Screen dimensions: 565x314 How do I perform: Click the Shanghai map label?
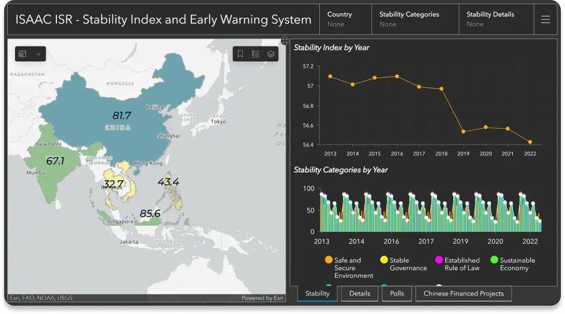point(168,136)
